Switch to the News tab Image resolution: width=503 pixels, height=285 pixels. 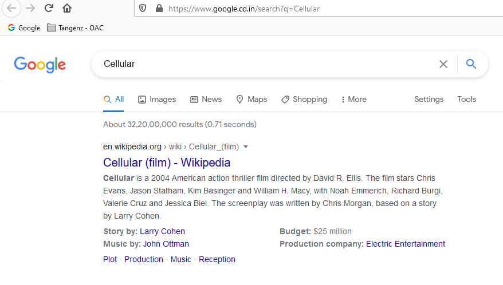(206, 100)
